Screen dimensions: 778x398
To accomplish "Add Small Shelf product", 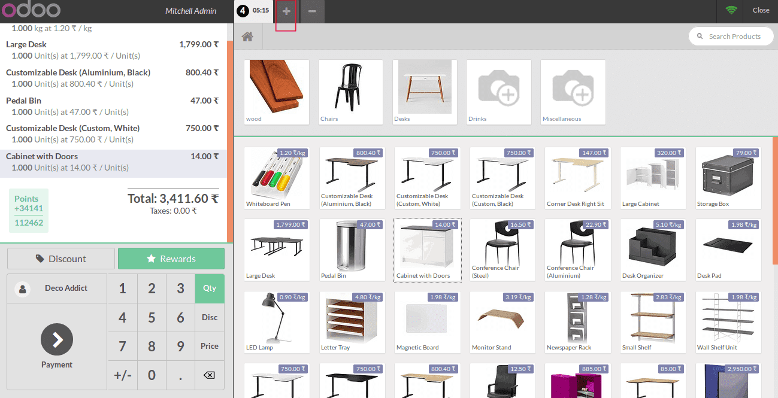I will click(653, 322).
